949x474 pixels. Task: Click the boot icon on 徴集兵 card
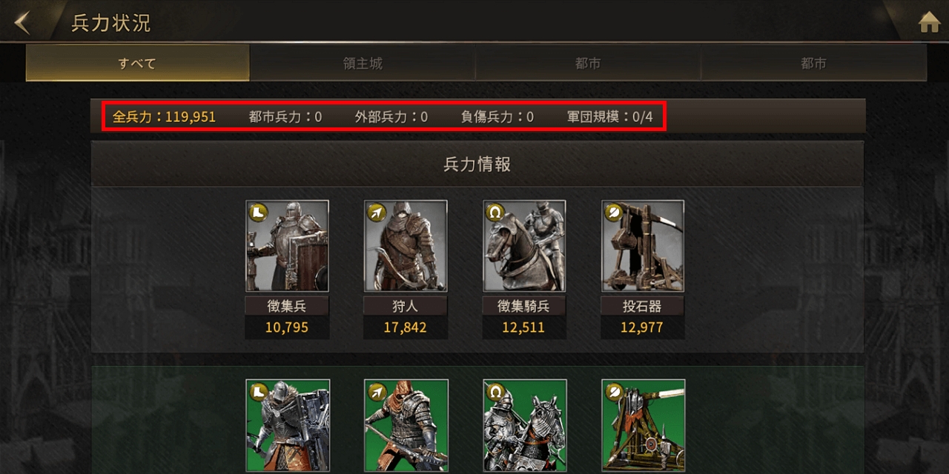pos(257,212)
